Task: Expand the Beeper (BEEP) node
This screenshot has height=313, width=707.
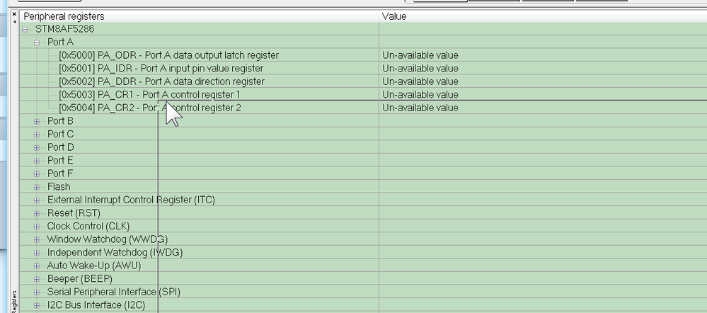Action: 38,279
